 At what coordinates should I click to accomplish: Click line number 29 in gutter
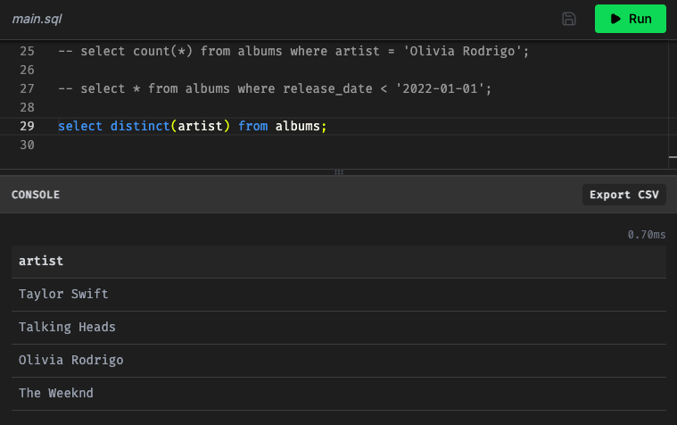pyautogui.click(x=26, y=126)
